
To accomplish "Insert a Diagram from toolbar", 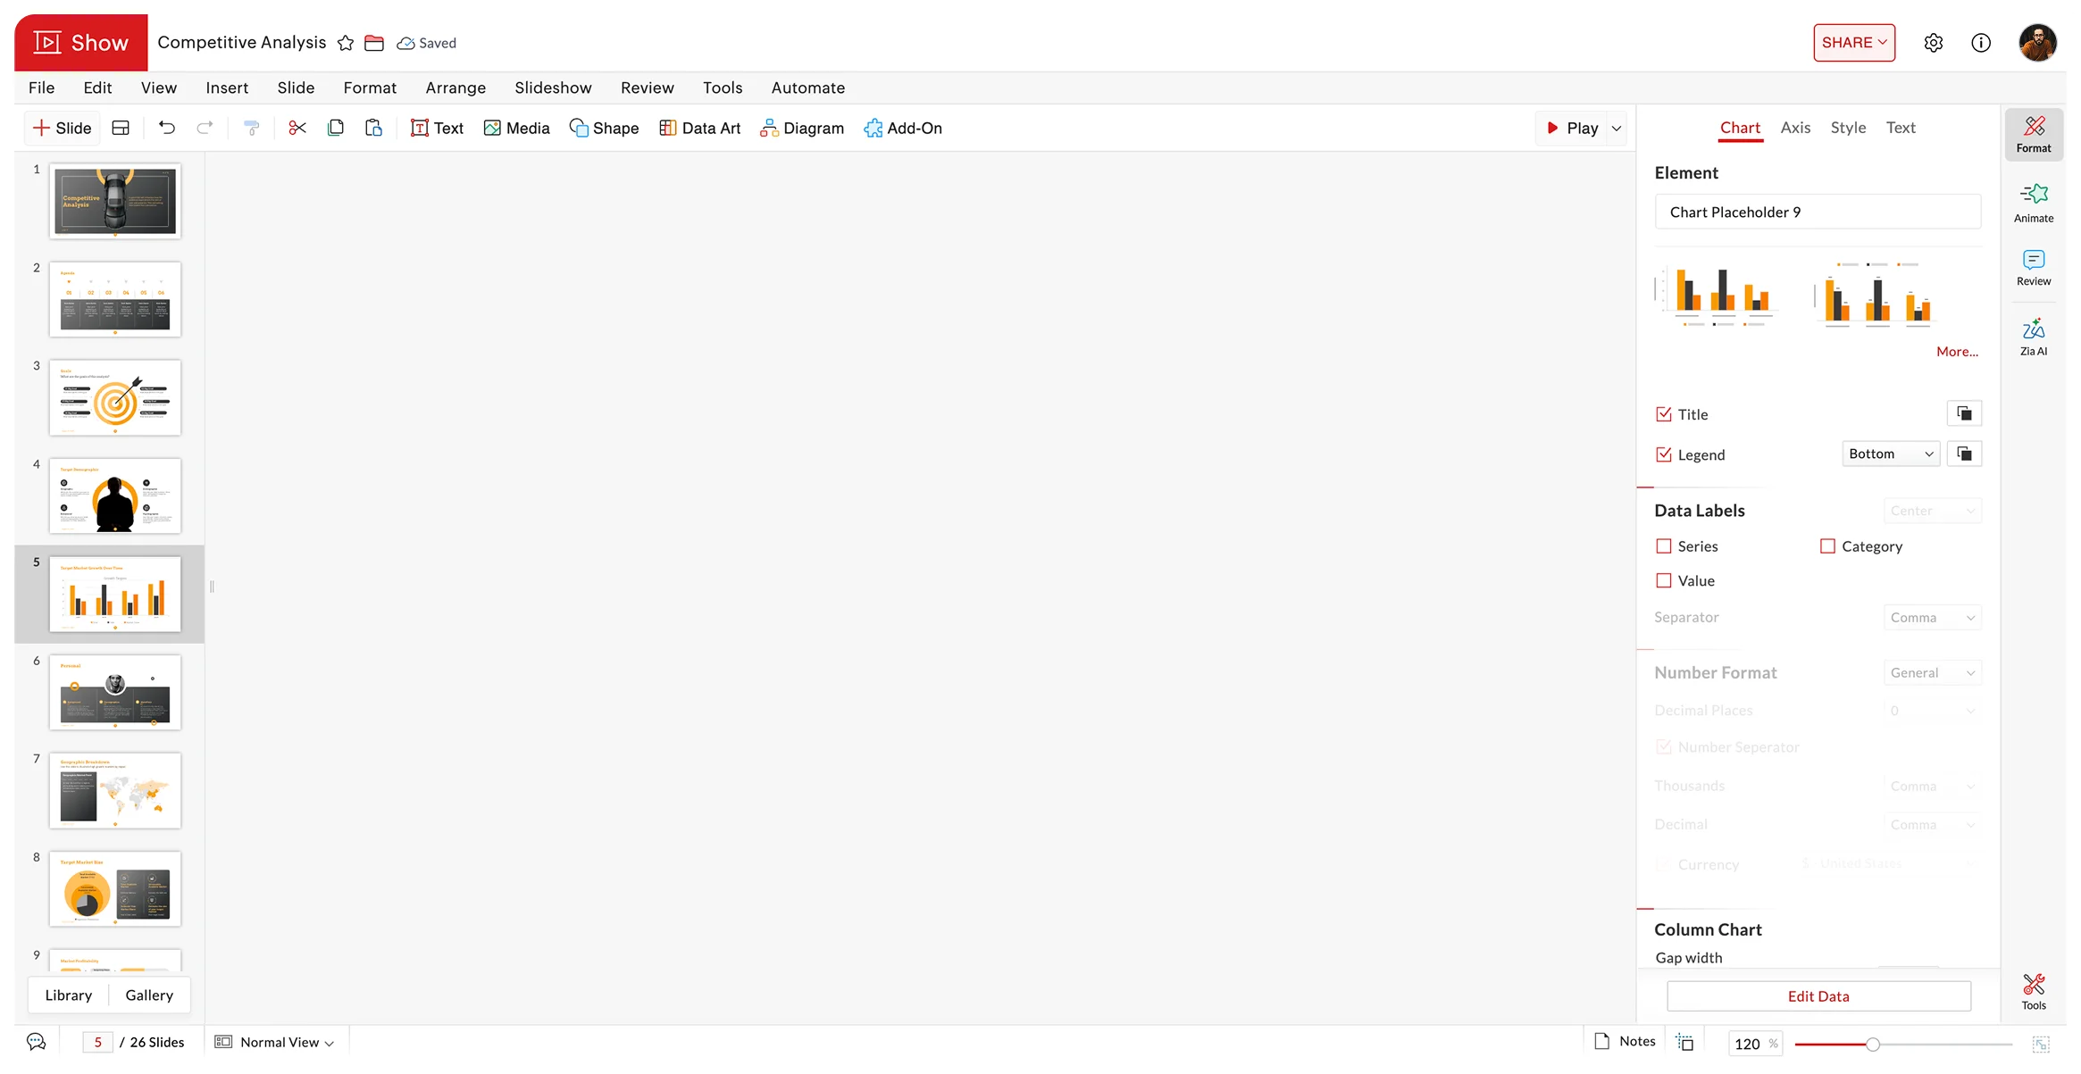I will (x=801, y=129).
